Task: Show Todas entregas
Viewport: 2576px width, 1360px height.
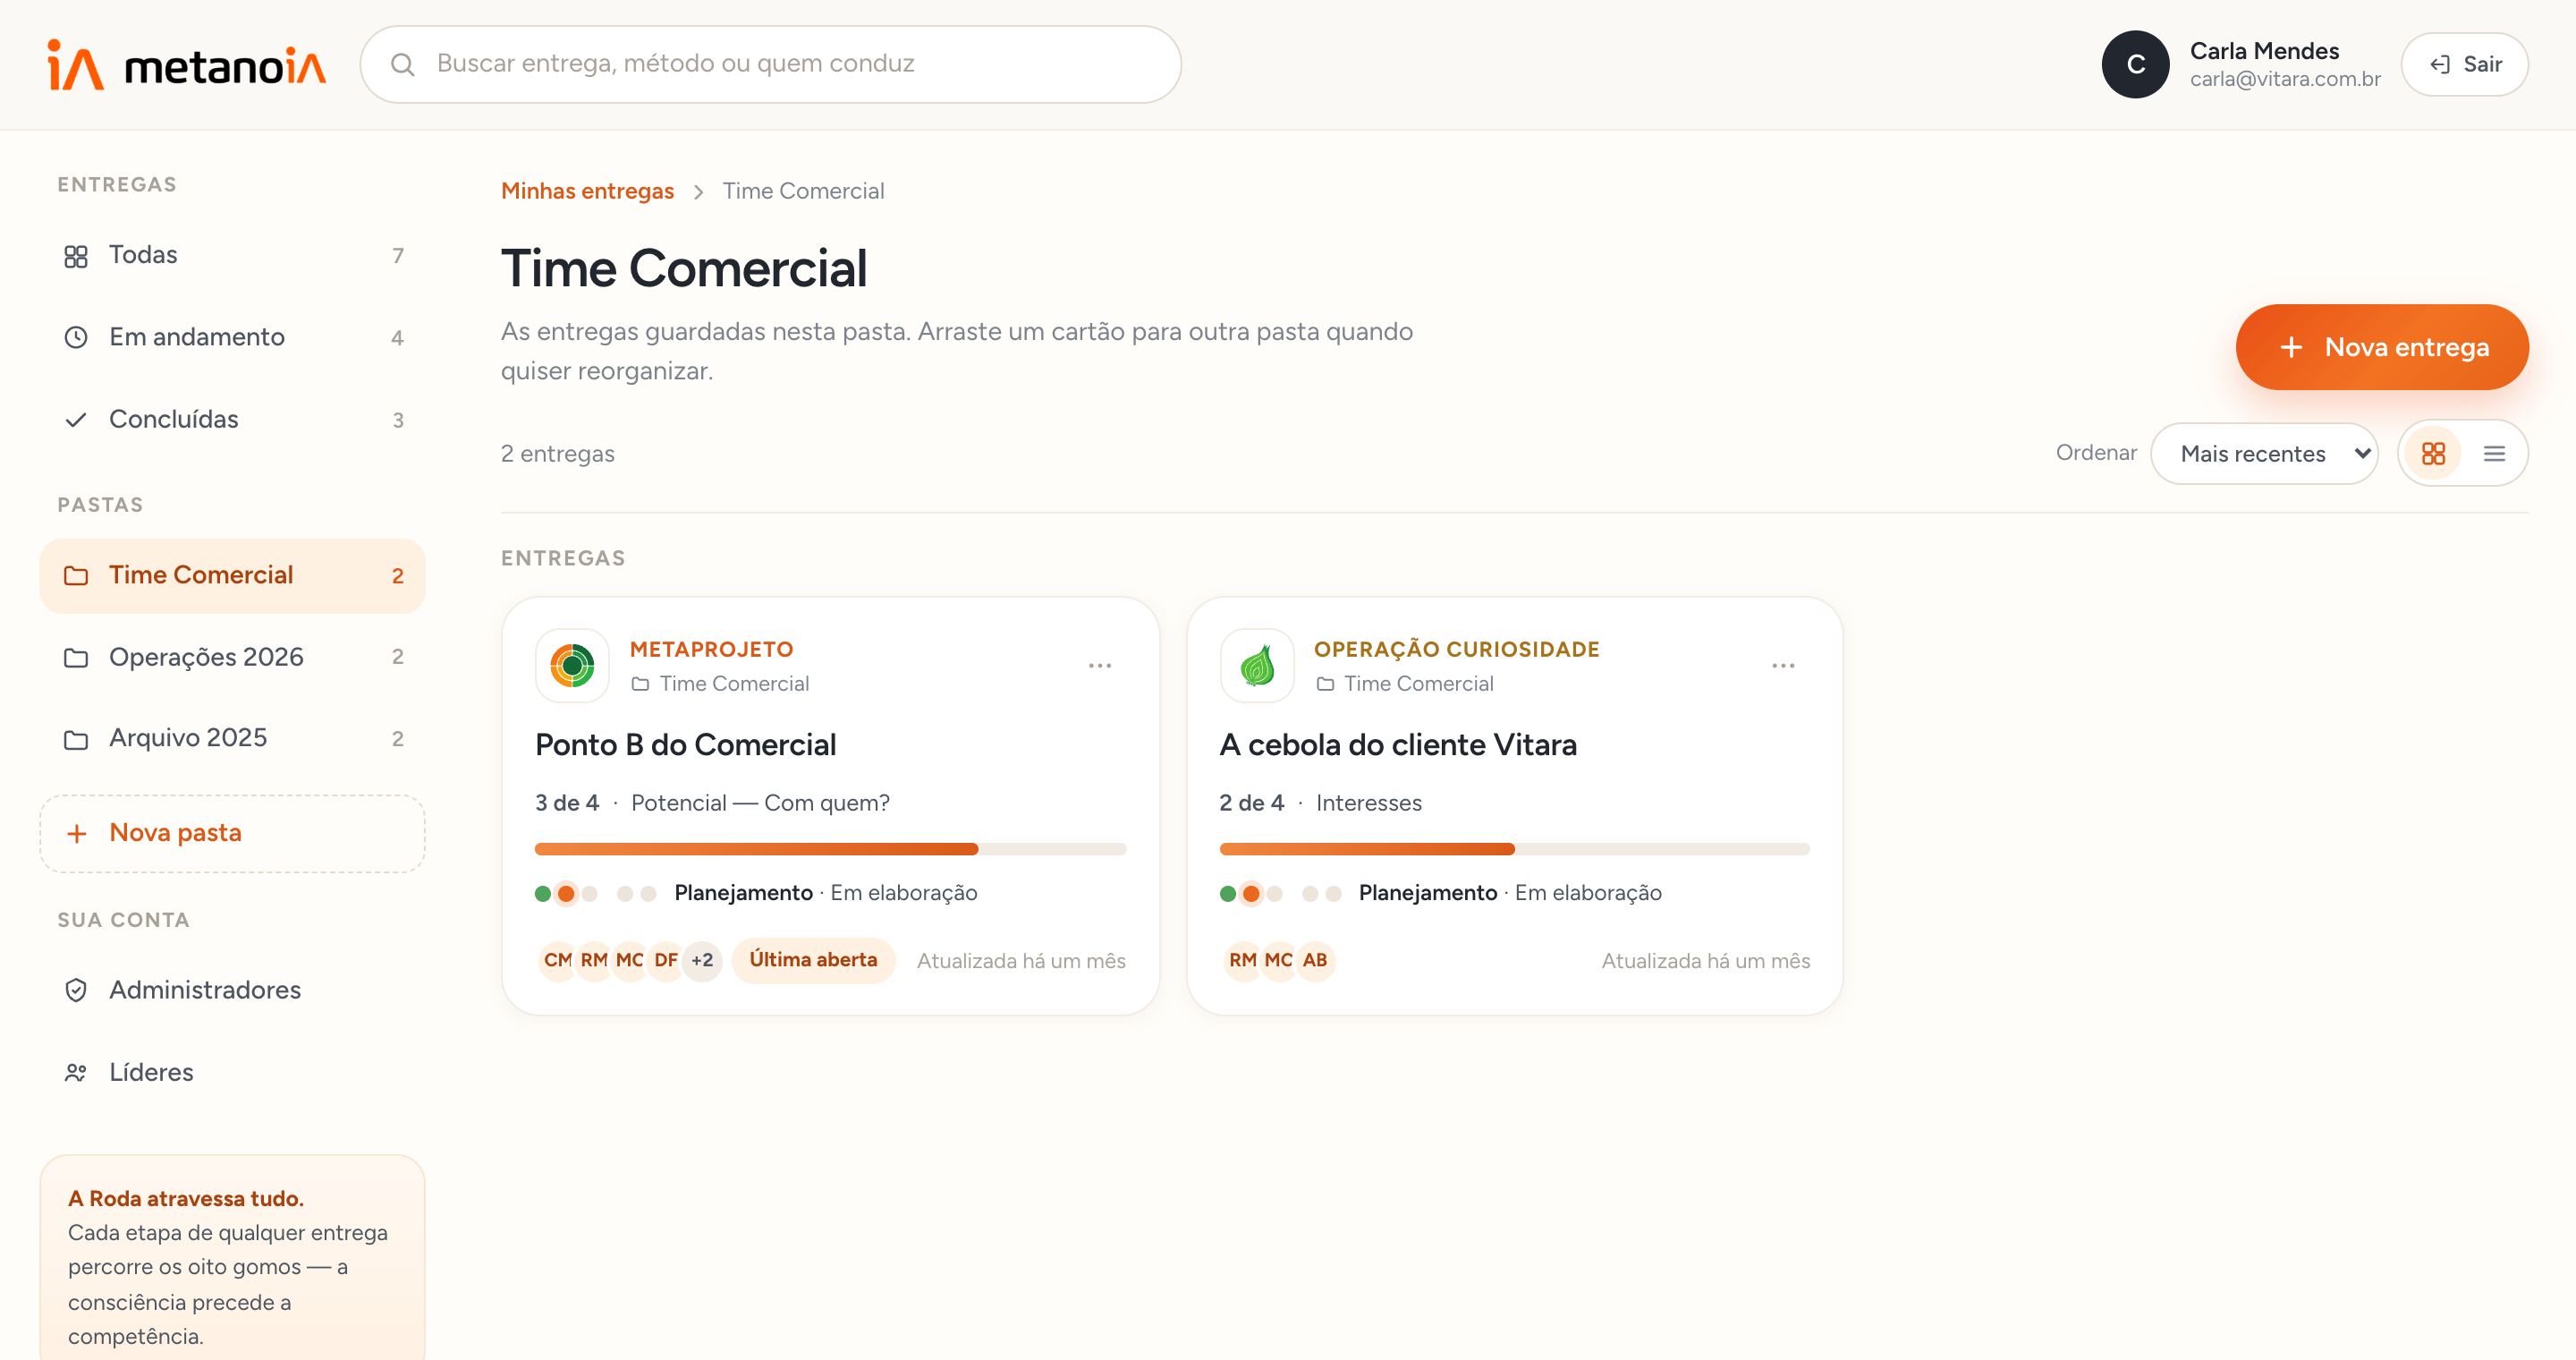Action: [x=233, y=255]
